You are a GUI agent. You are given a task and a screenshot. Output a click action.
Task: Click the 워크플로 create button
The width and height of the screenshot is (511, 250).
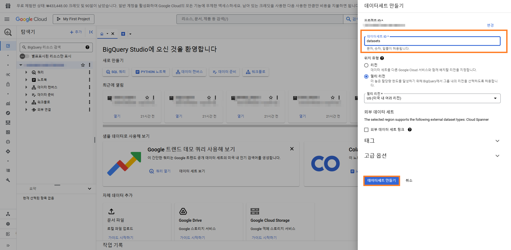[256, 72]
